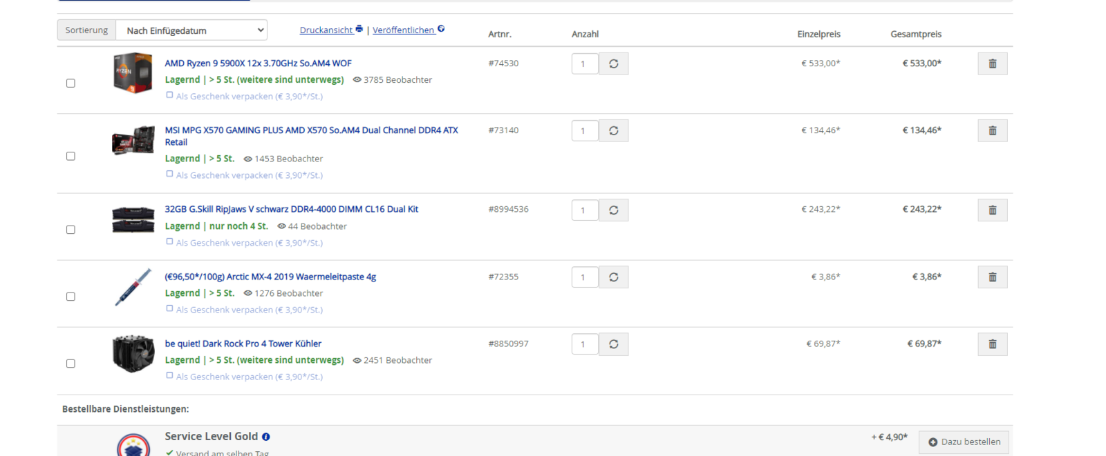
Task: Select the Arctic MX-4 row checkbox
Action: (71, 297)
